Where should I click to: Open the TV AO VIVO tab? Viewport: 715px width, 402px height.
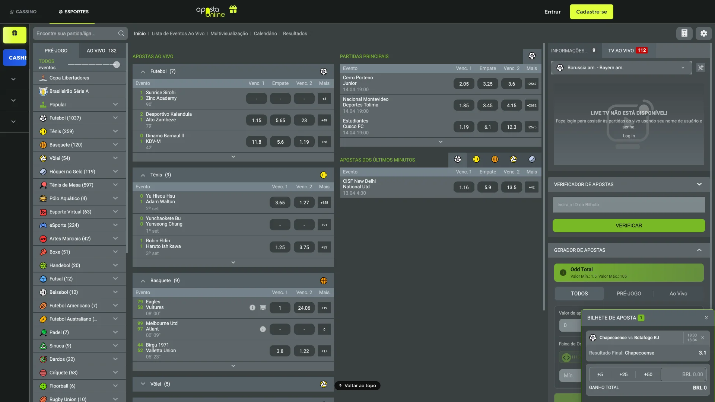tap(628, 51)
